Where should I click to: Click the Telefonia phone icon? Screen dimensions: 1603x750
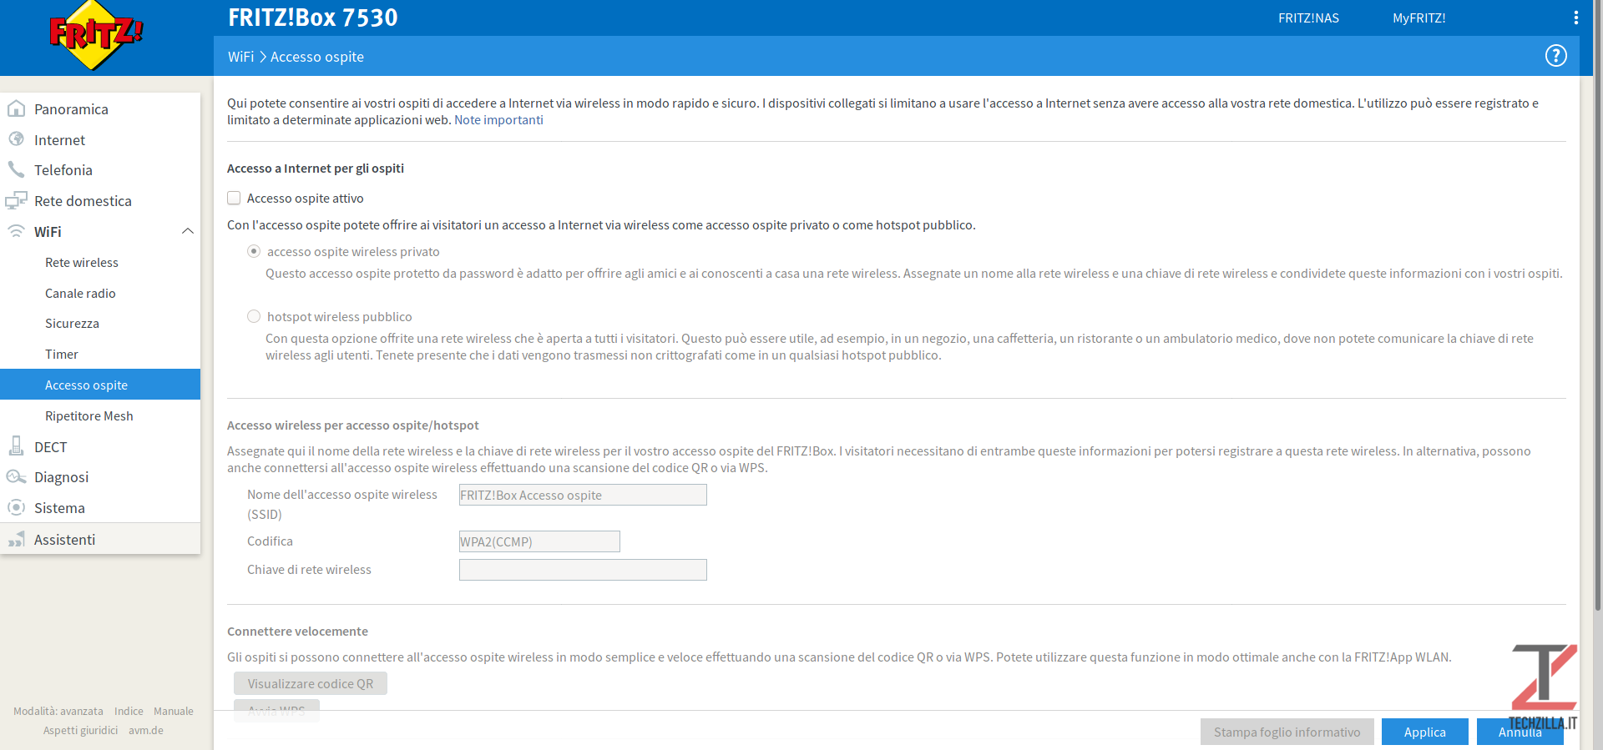(16, 169)
